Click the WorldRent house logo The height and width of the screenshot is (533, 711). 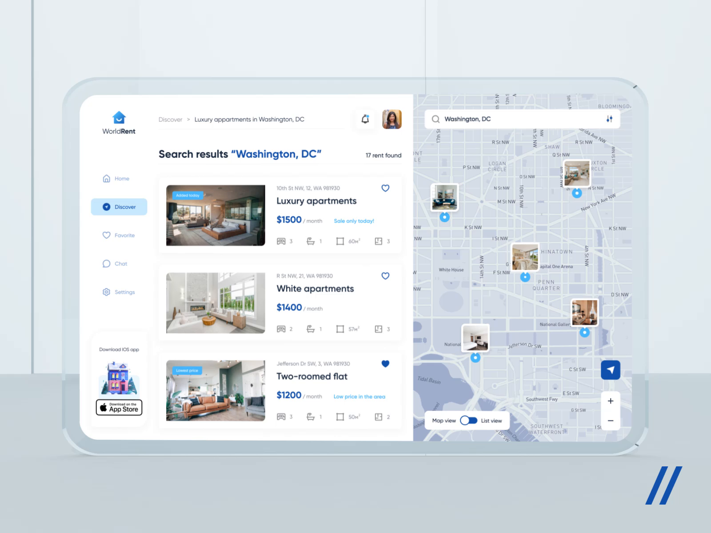(x=119, y=117)
